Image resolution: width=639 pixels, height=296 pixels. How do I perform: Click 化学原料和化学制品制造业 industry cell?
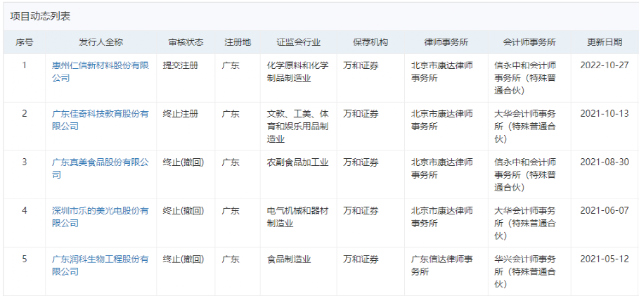coord(298,71)
